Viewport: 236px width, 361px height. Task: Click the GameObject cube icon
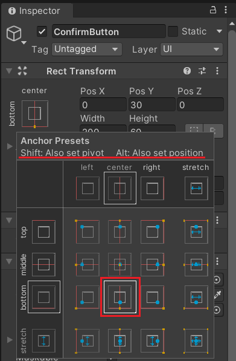pyautogui.click(x=14, y=33)
